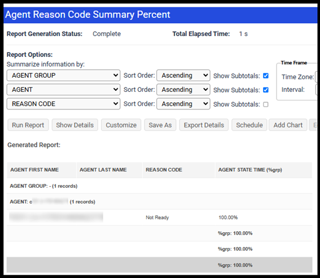Enable Show Subtotals for REASON CODE

tap(266, 104)
